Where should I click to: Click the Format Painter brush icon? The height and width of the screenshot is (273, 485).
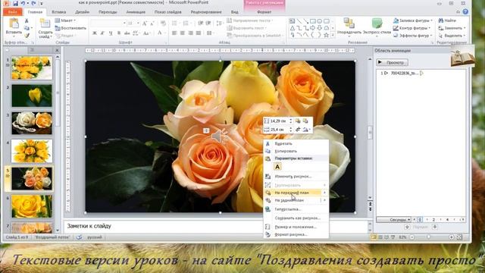pos(27,36)
